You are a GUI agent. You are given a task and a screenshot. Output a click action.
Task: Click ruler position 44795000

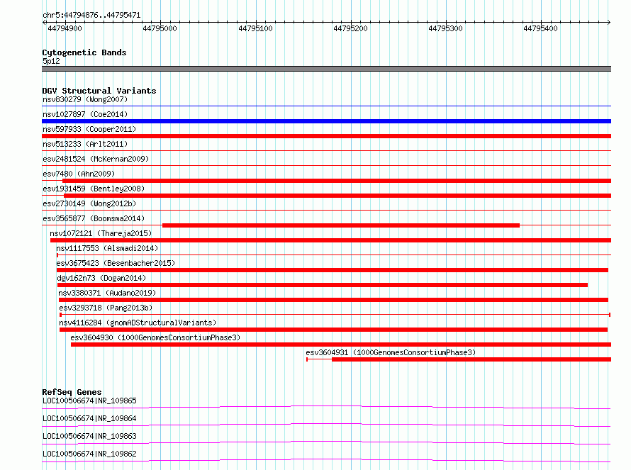160,28
